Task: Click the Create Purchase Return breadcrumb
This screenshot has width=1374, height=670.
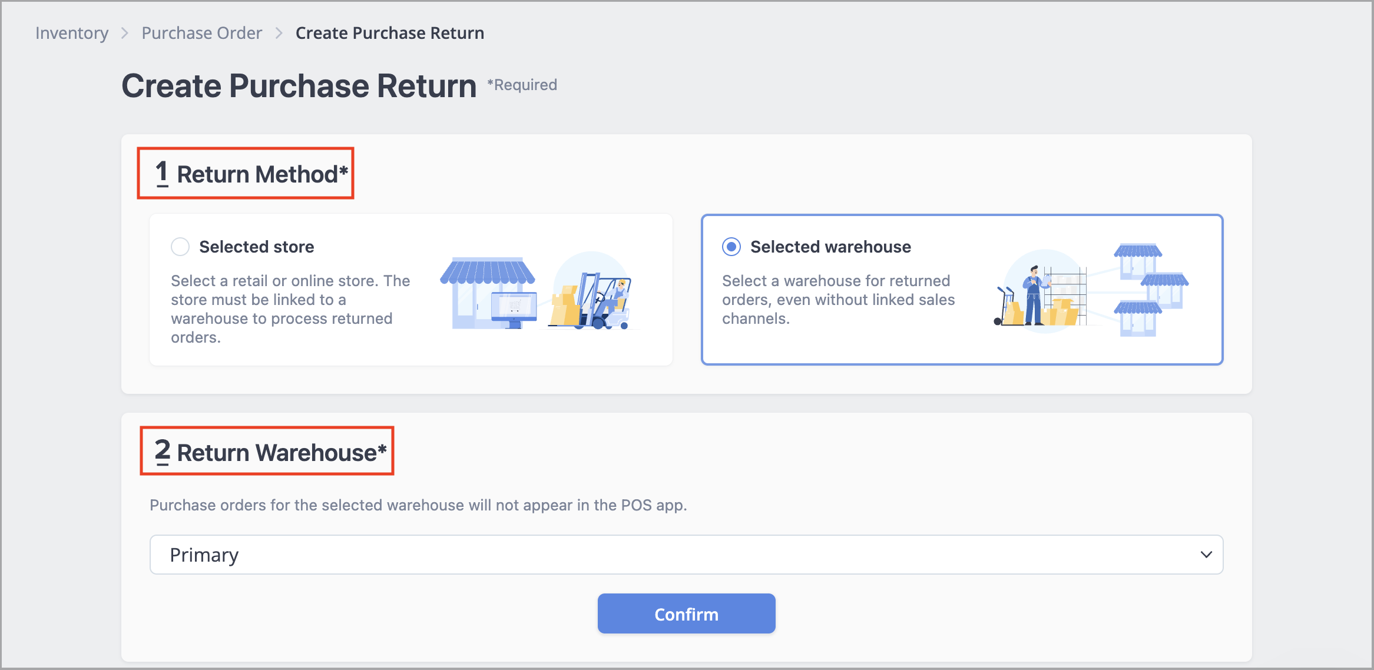Action: coord(390,33)
